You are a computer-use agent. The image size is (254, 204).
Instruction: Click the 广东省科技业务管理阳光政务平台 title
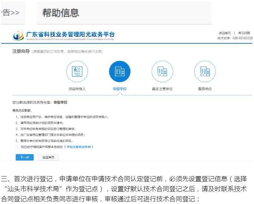70,35
